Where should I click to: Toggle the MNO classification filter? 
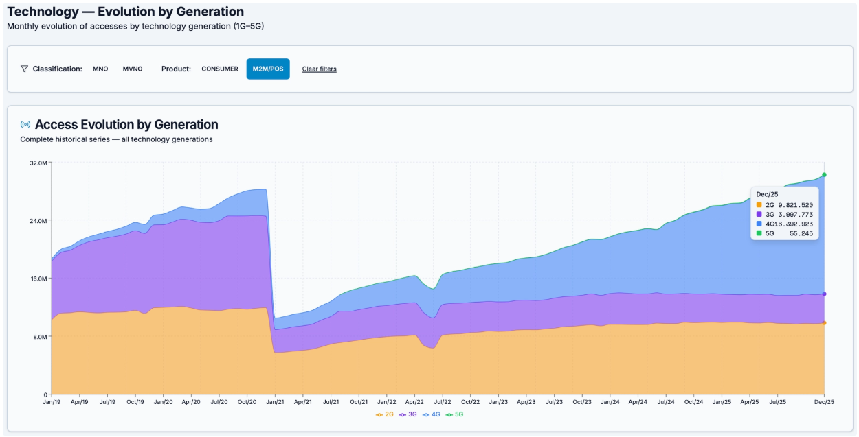[100, 69]
